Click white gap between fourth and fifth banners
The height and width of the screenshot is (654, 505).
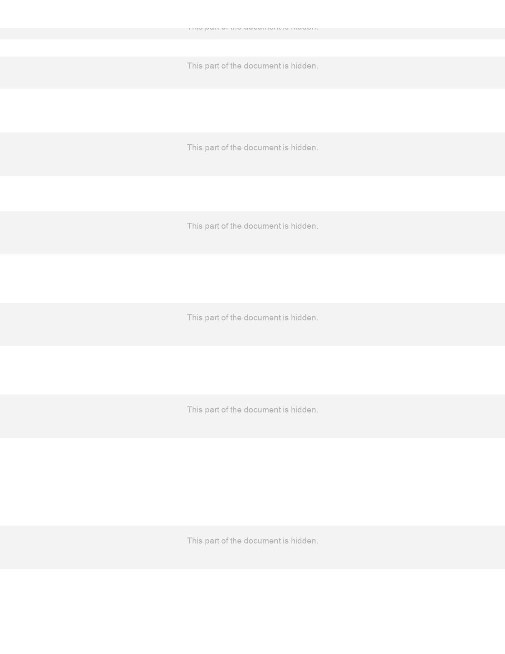pos(253,278)
